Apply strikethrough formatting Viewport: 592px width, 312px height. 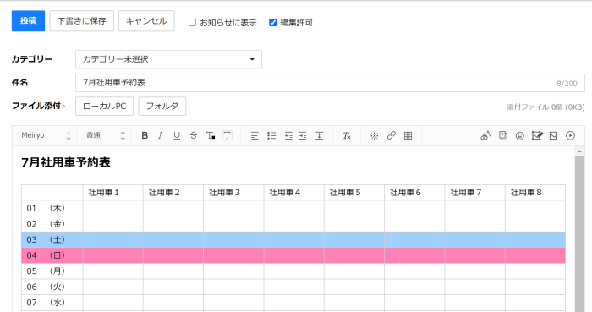pos(194,135)
